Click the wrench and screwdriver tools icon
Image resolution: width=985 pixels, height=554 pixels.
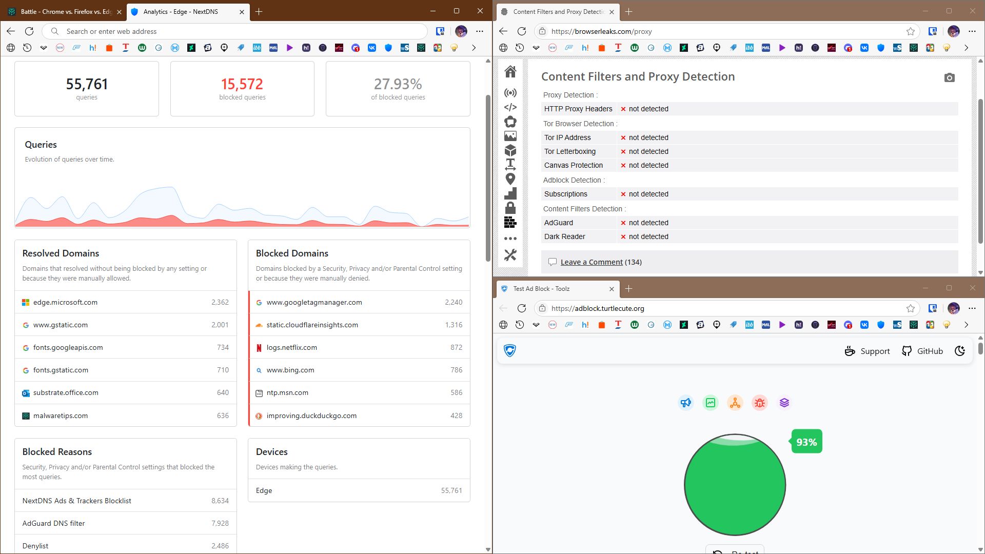pos(510,255)
